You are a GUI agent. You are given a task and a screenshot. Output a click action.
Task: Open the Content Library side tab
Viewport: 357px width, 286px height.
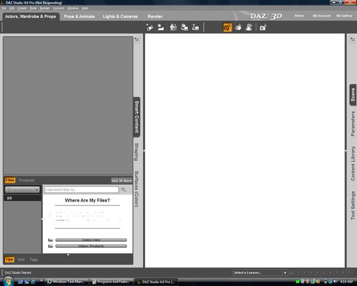pyautogui.click(x=353, y=163)
